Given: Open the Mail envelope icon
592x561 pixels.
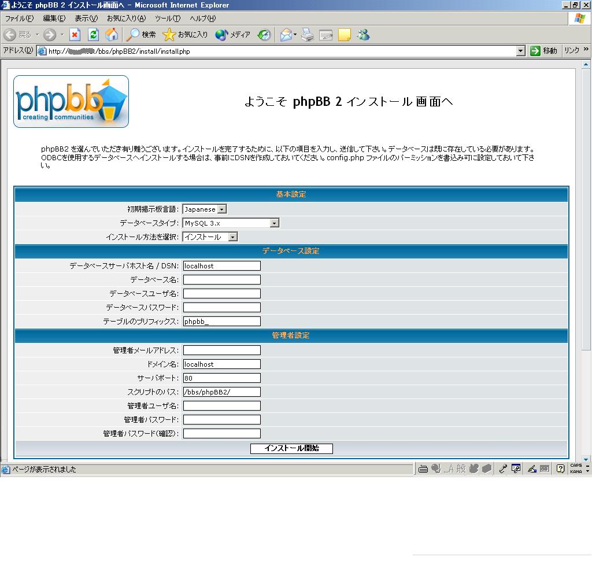Looking at the screenshot, I should 286,35.
